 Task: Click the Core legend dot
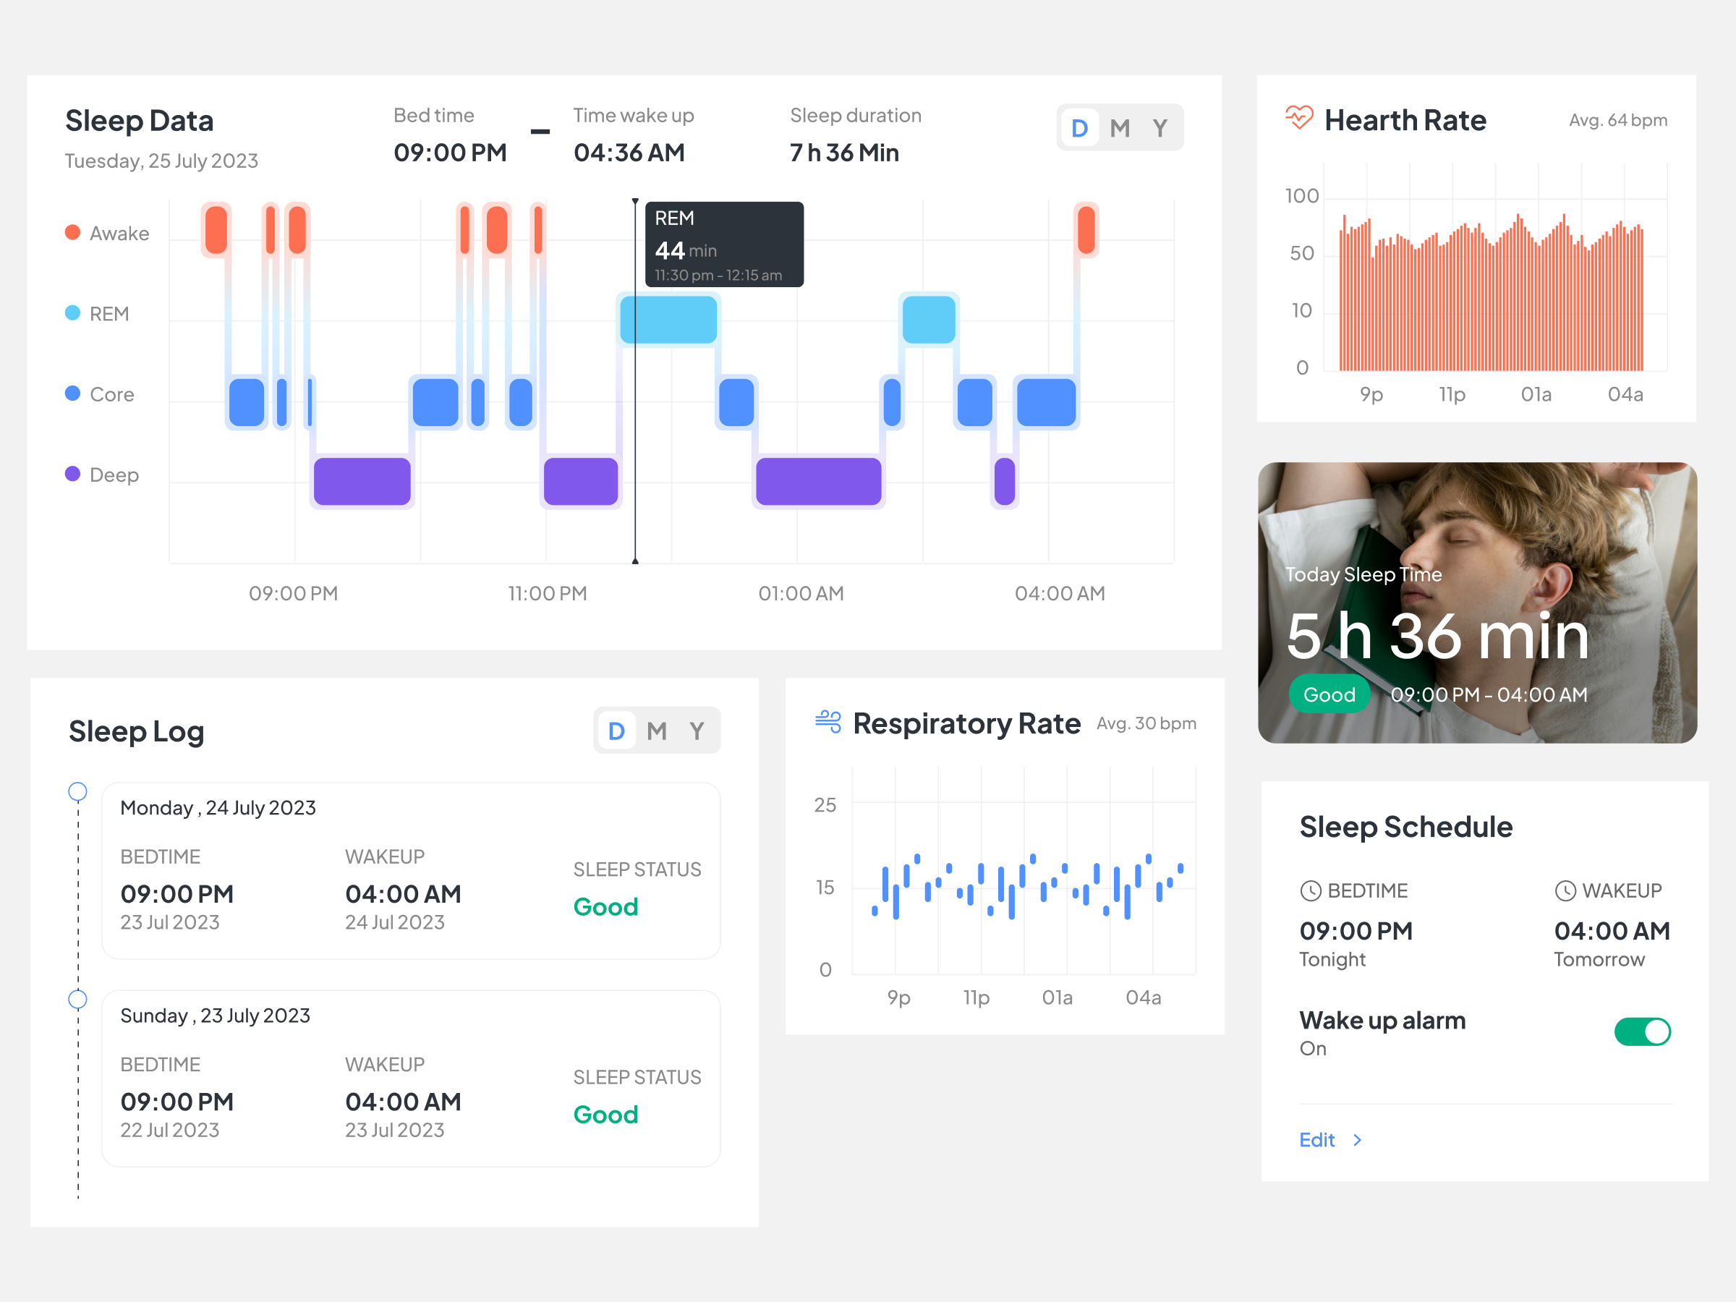pyautogui.click(x=72, y=393)
